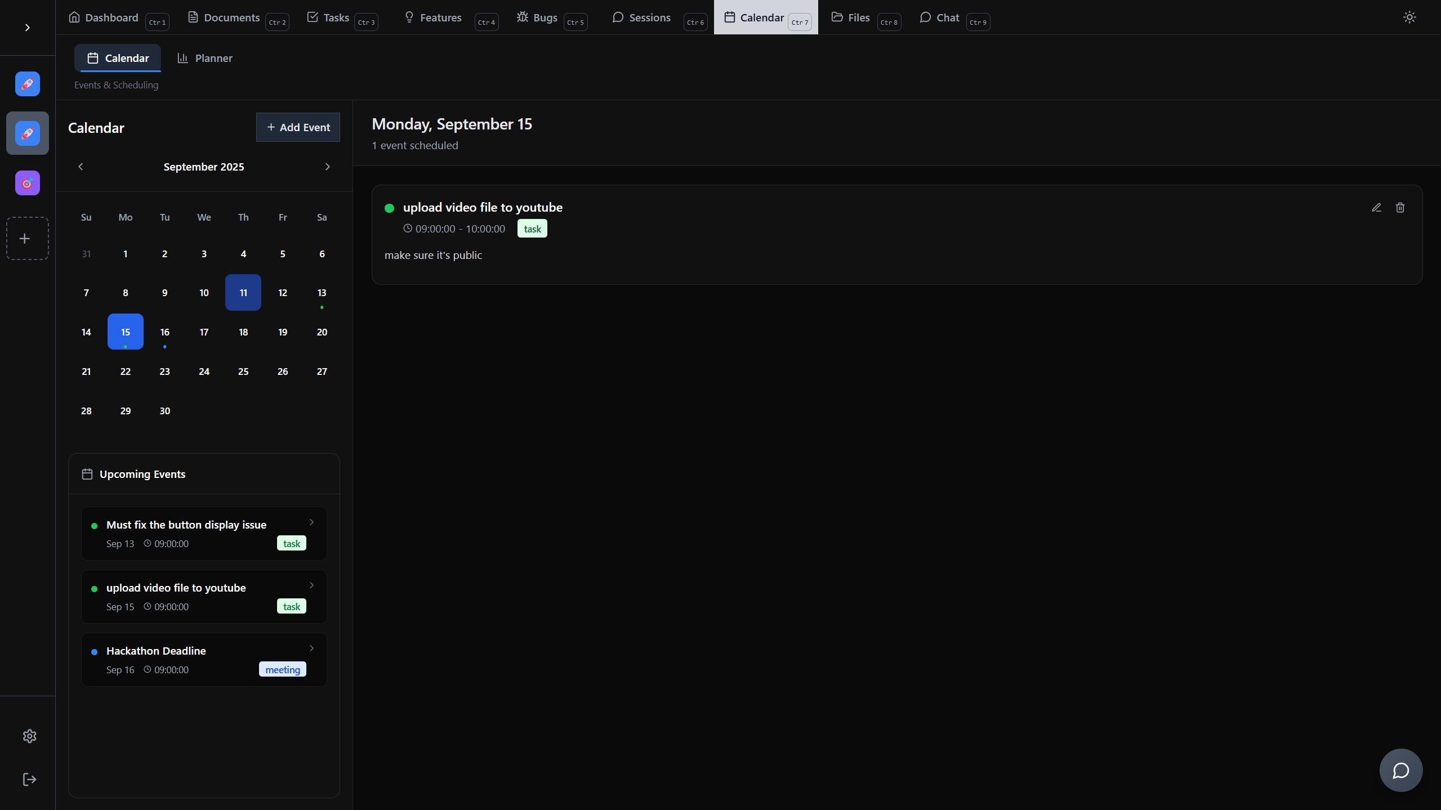Add new project with dashed plus
Image resolution: width=1441 pixels, height=810 pixels.
pos(25,239)
